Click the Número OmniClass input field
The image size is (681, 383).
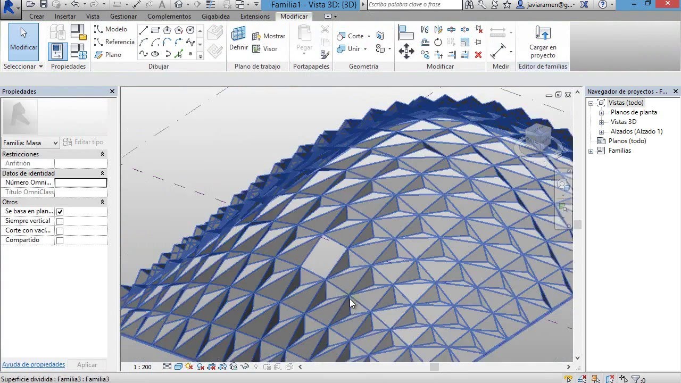click(81, 182)
